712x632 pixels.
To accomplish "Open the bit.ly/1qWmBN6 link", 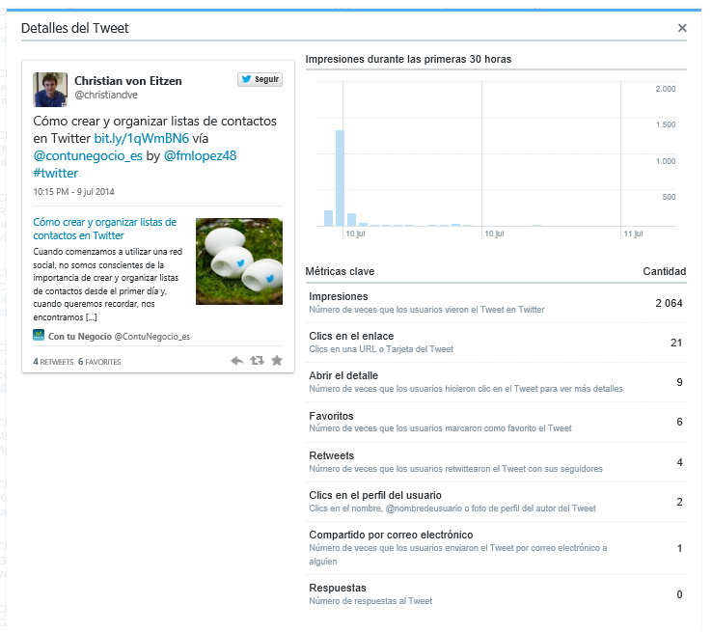I will click(141, 138).
